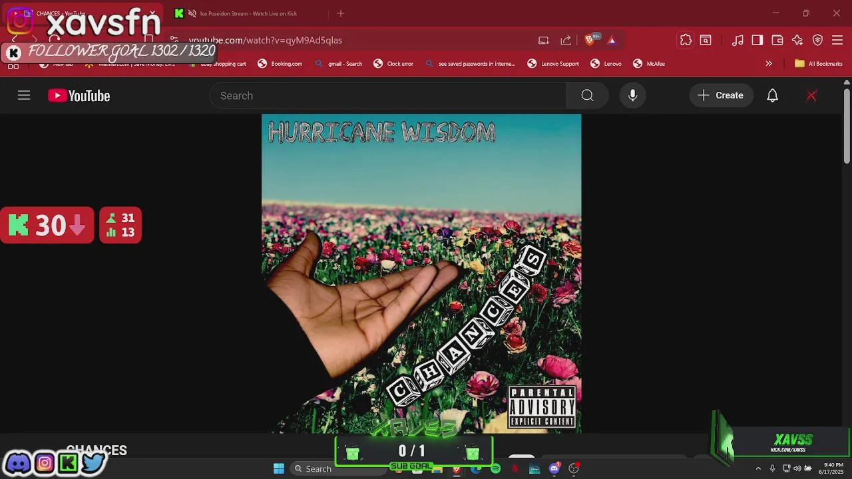Switch to Ice Poseidon Stream Kick tab

246,13
